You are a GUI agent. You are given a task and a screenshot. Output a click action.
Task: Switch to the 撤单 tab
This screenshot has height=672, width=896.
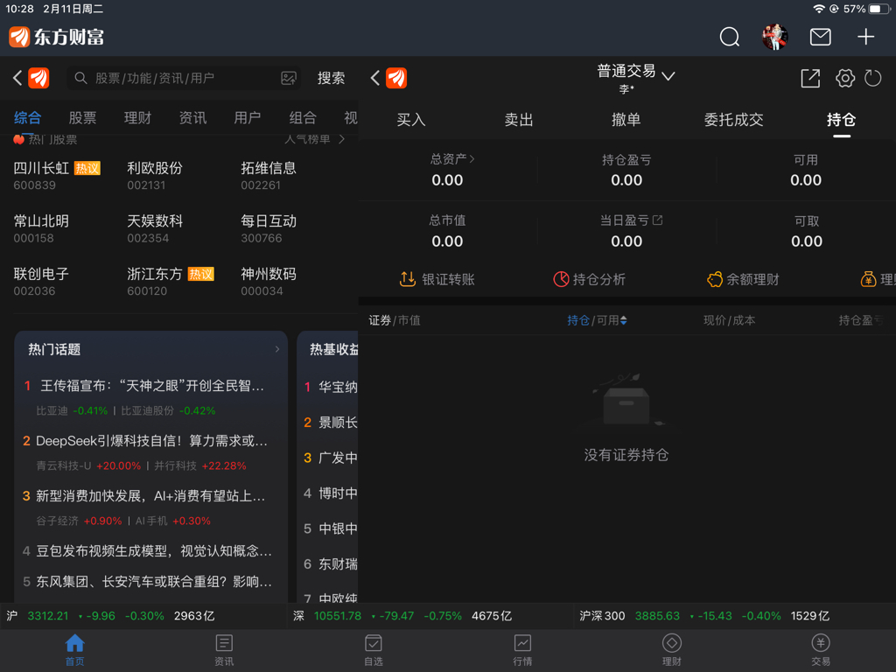(626, 119)
